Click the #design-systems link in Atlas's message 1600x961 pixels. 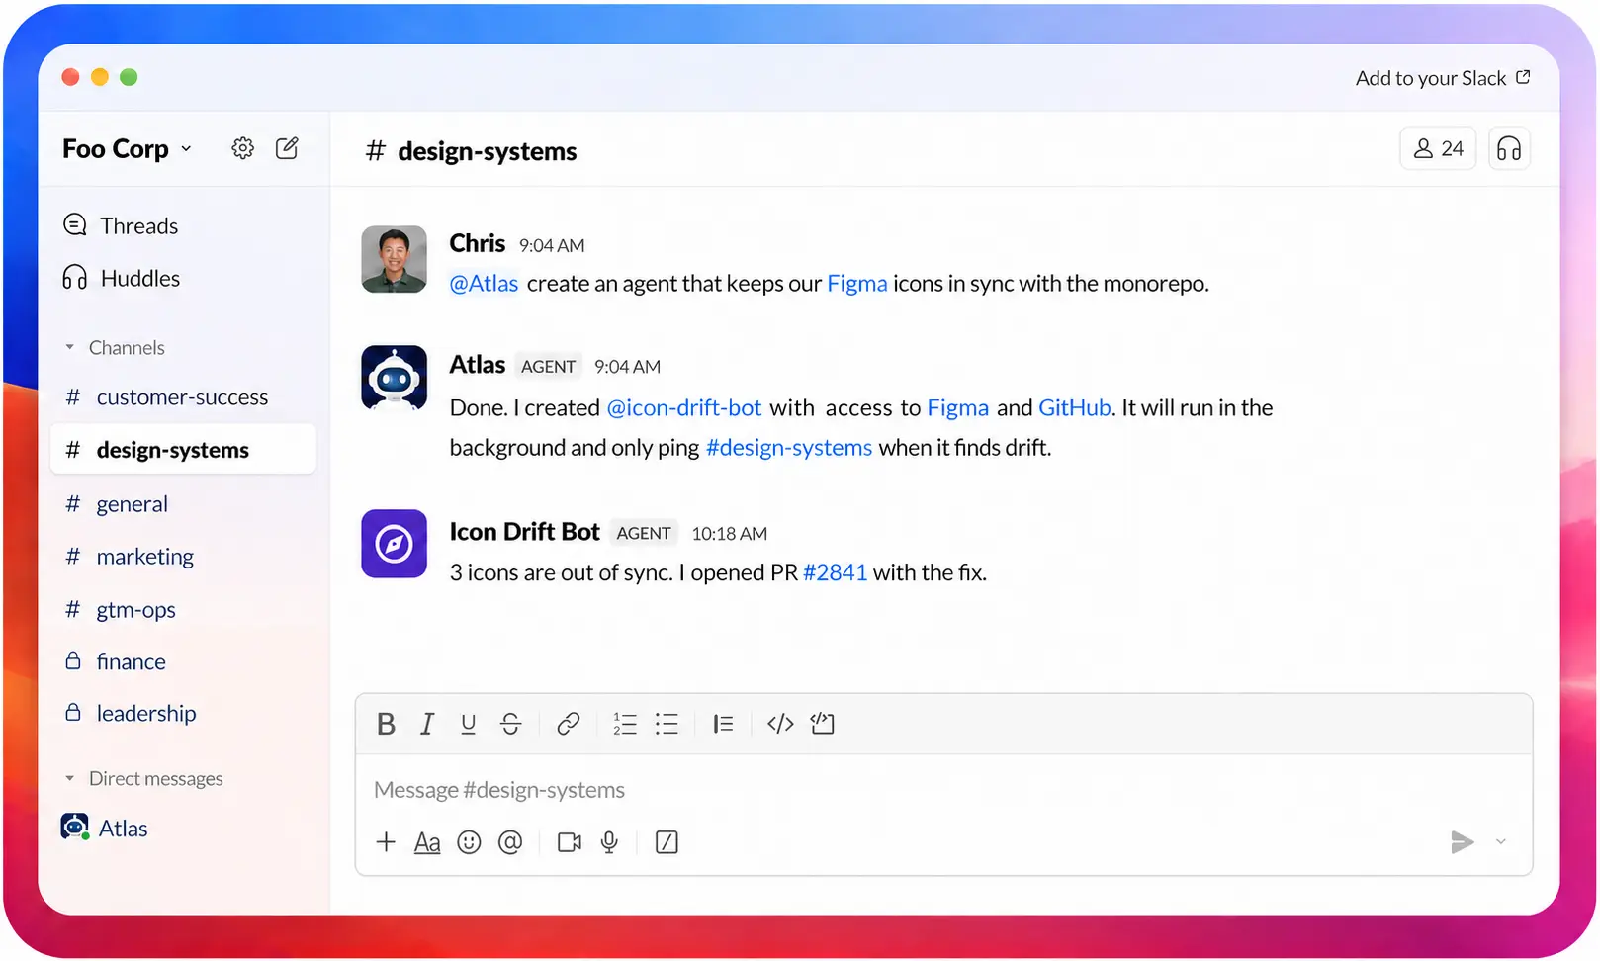click(789, 448)
